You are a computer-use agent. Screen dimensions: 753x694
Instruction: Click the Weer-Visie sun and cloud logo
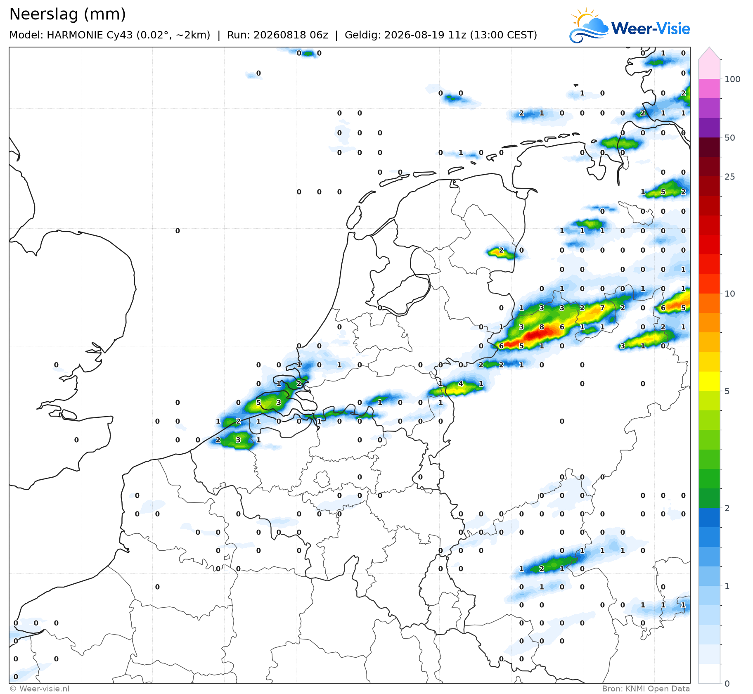tap(589, 25)
